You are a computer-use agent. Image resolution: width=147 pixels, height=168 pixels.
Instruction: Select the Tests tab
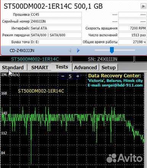click(62, 67)
